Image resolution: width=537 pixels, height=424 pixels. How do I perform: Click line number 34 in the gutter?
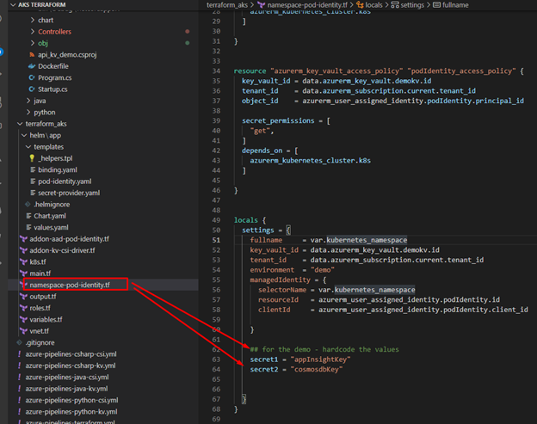[x=216, y=71]
